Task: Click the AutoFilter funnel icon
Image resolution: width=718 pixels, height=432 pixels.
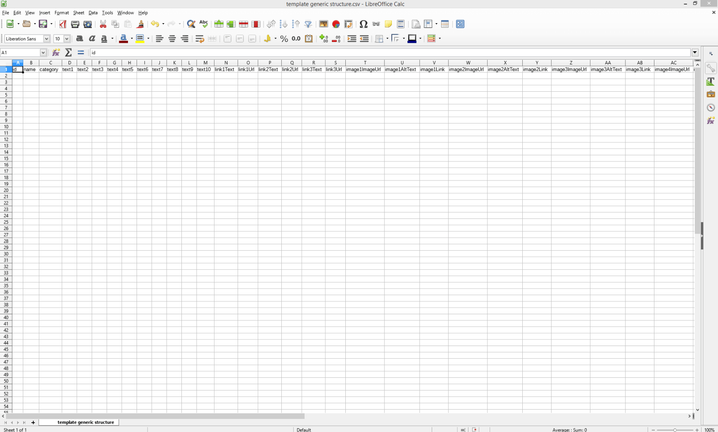Action: [x=309, y=24]
